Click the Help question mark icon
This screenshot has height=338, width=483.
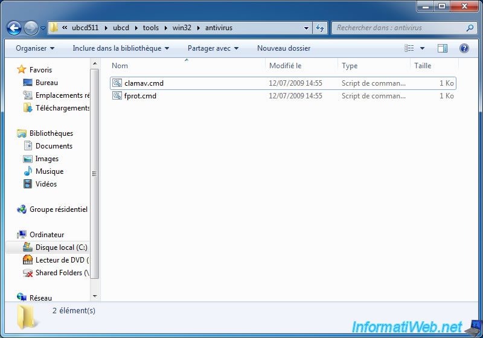point(464,48)
